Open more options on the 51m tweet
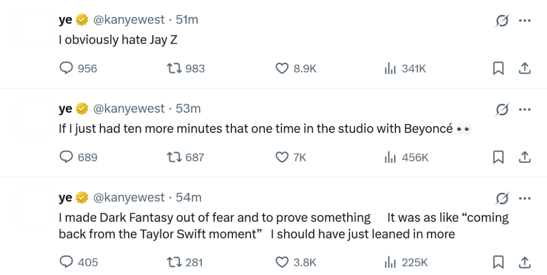This screenshot has width=547, height=275. coord(525,21)
